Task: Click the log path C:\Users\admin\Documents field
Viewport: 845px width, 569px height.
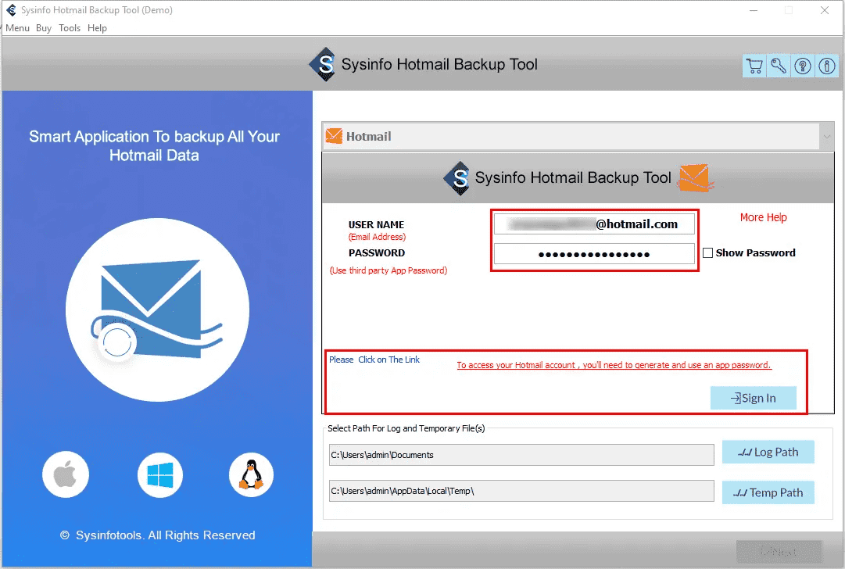Action: click(x=521, y=455)
